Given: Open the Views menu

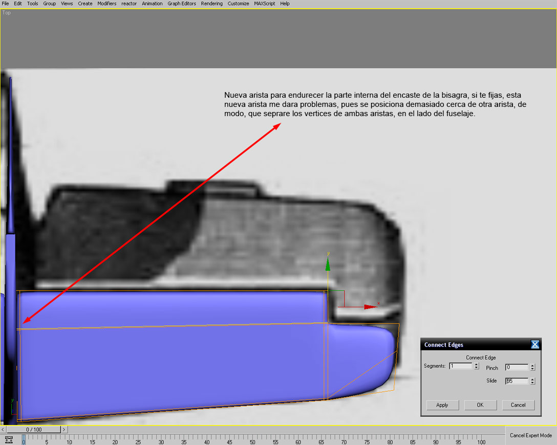Looking at the screenshot, I should click(x=67, y=4).
